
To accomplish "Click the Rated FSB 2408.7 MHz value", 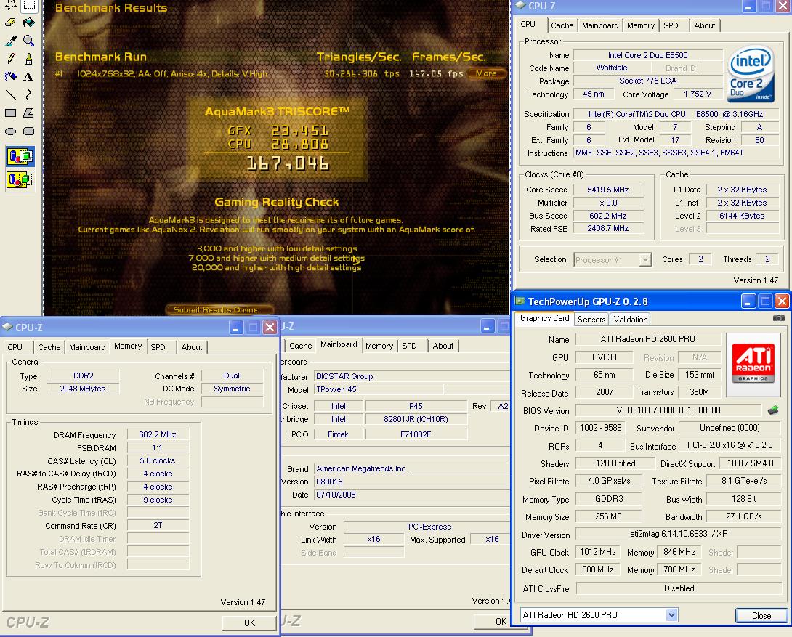I will click(608, 229).
